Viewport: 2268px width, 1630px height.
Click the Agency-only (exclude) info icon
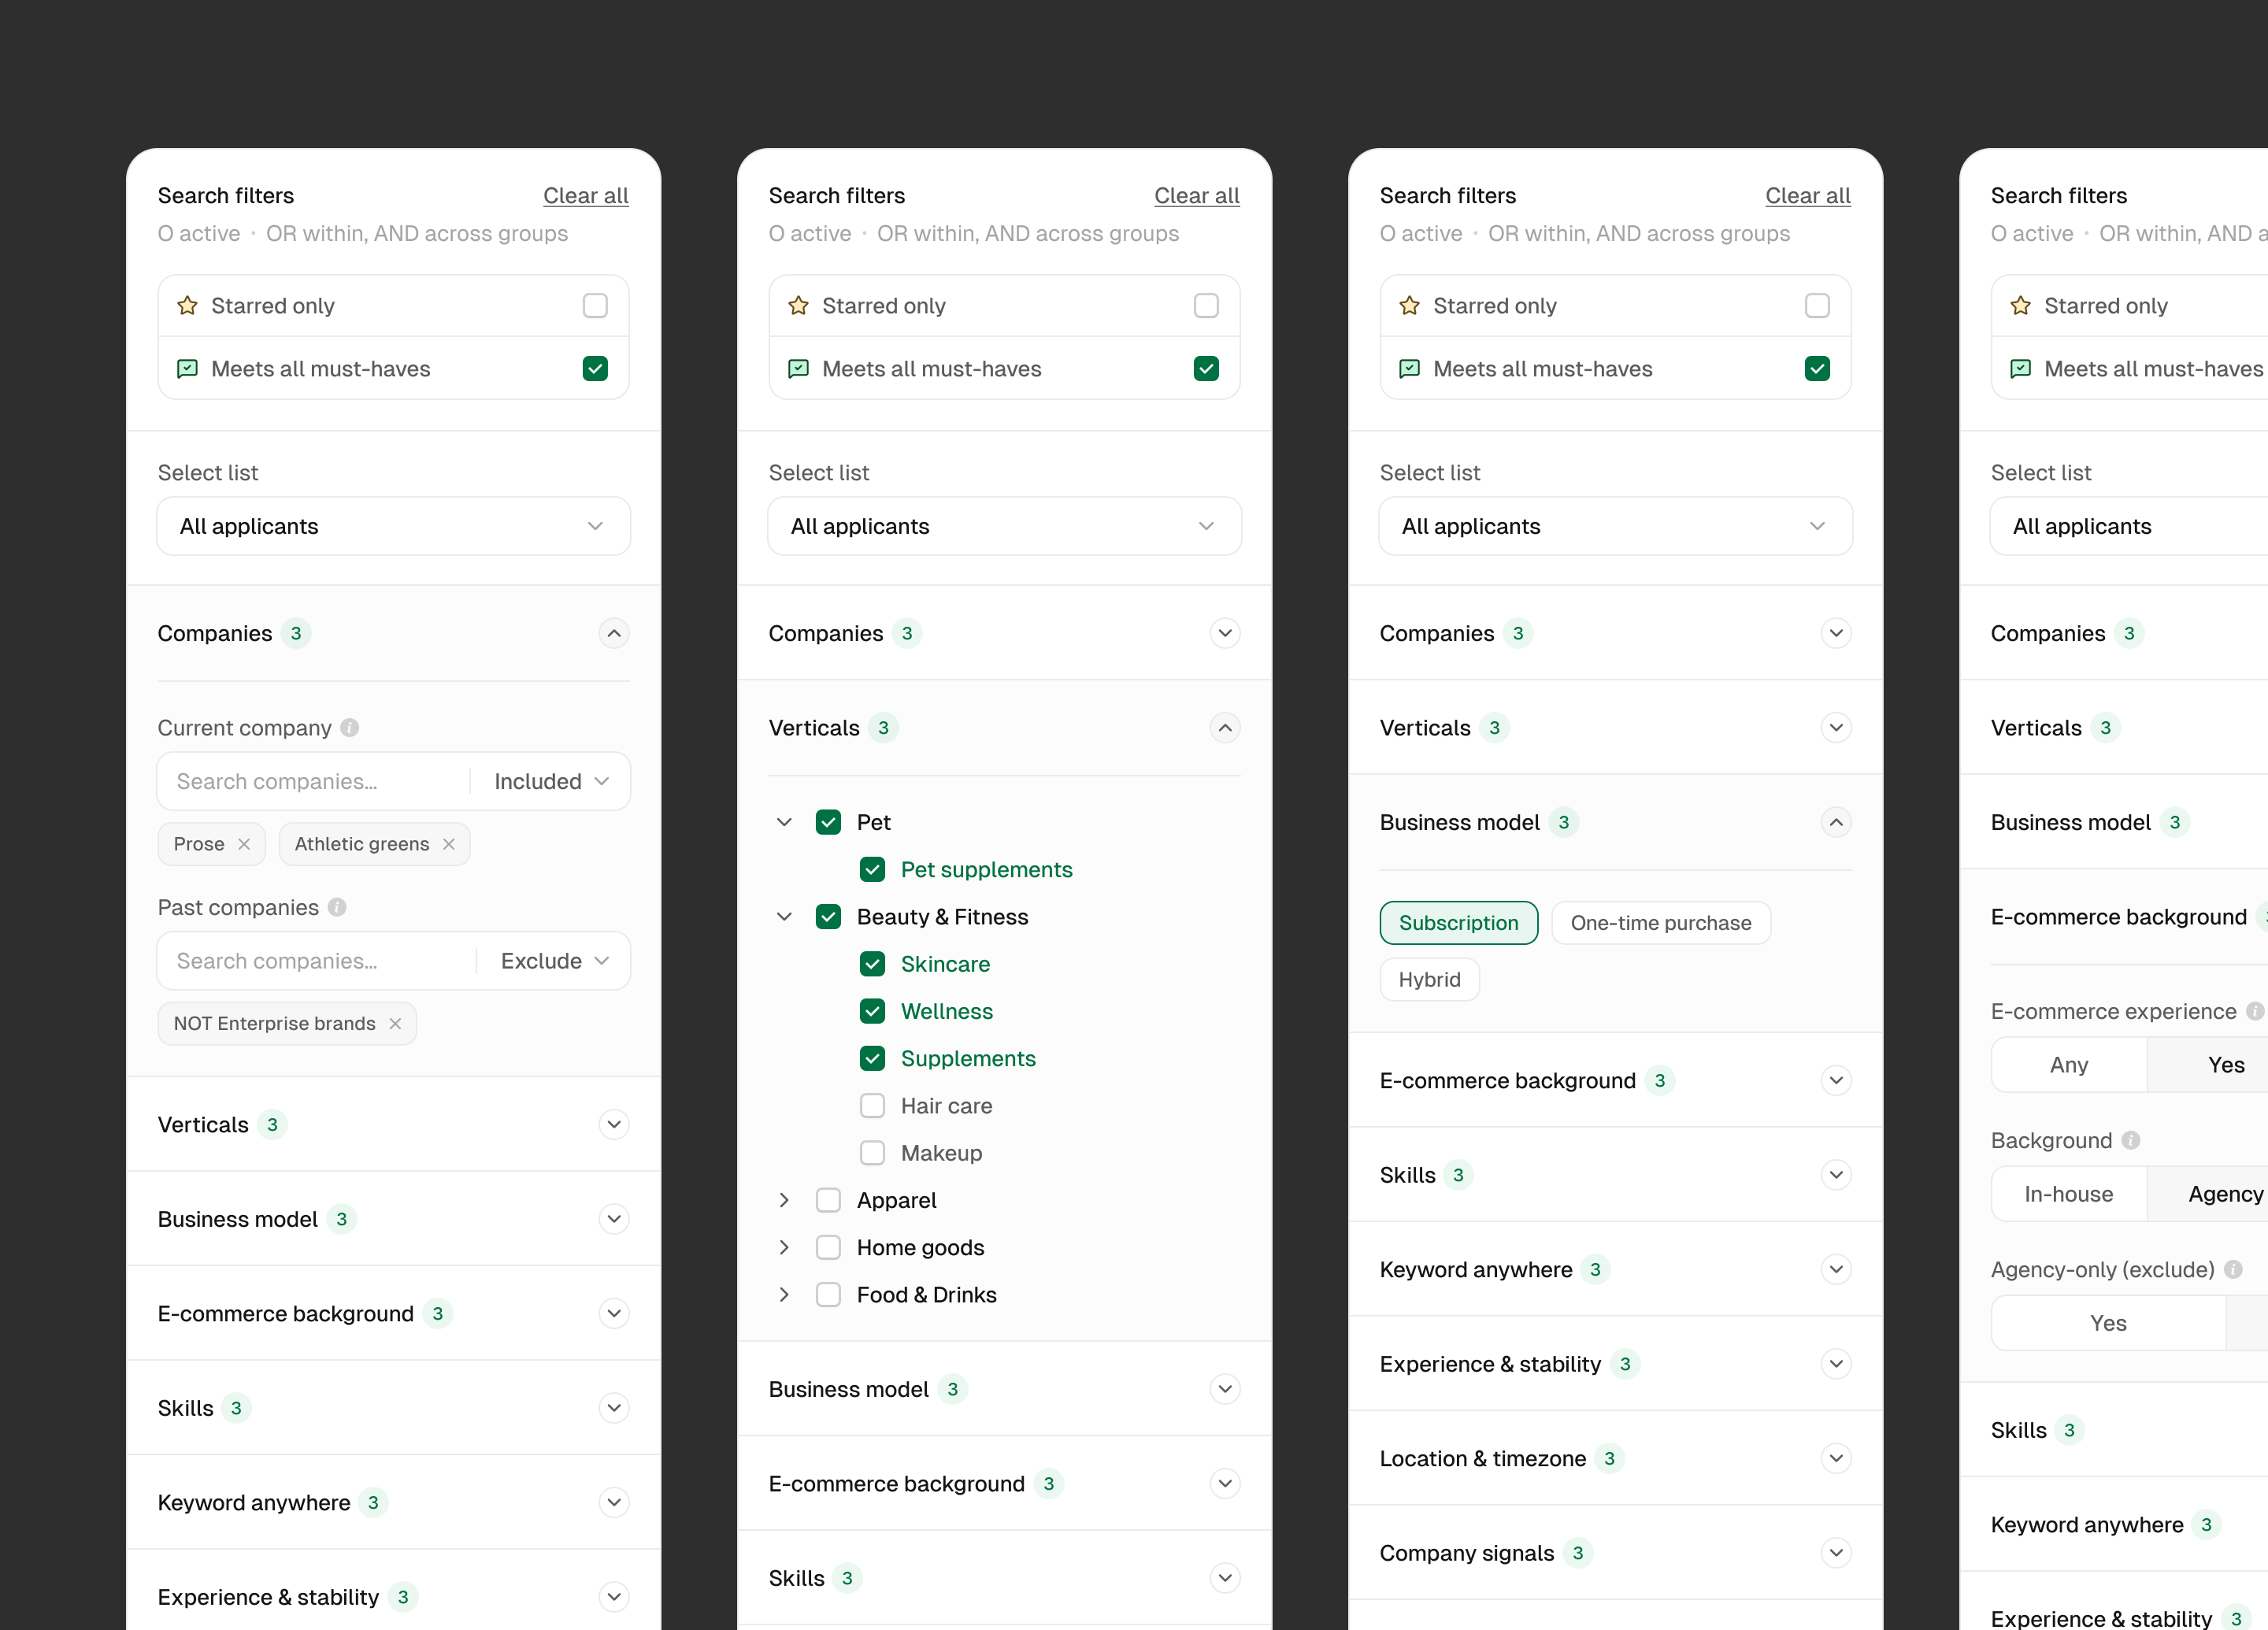(2233, 1269)
